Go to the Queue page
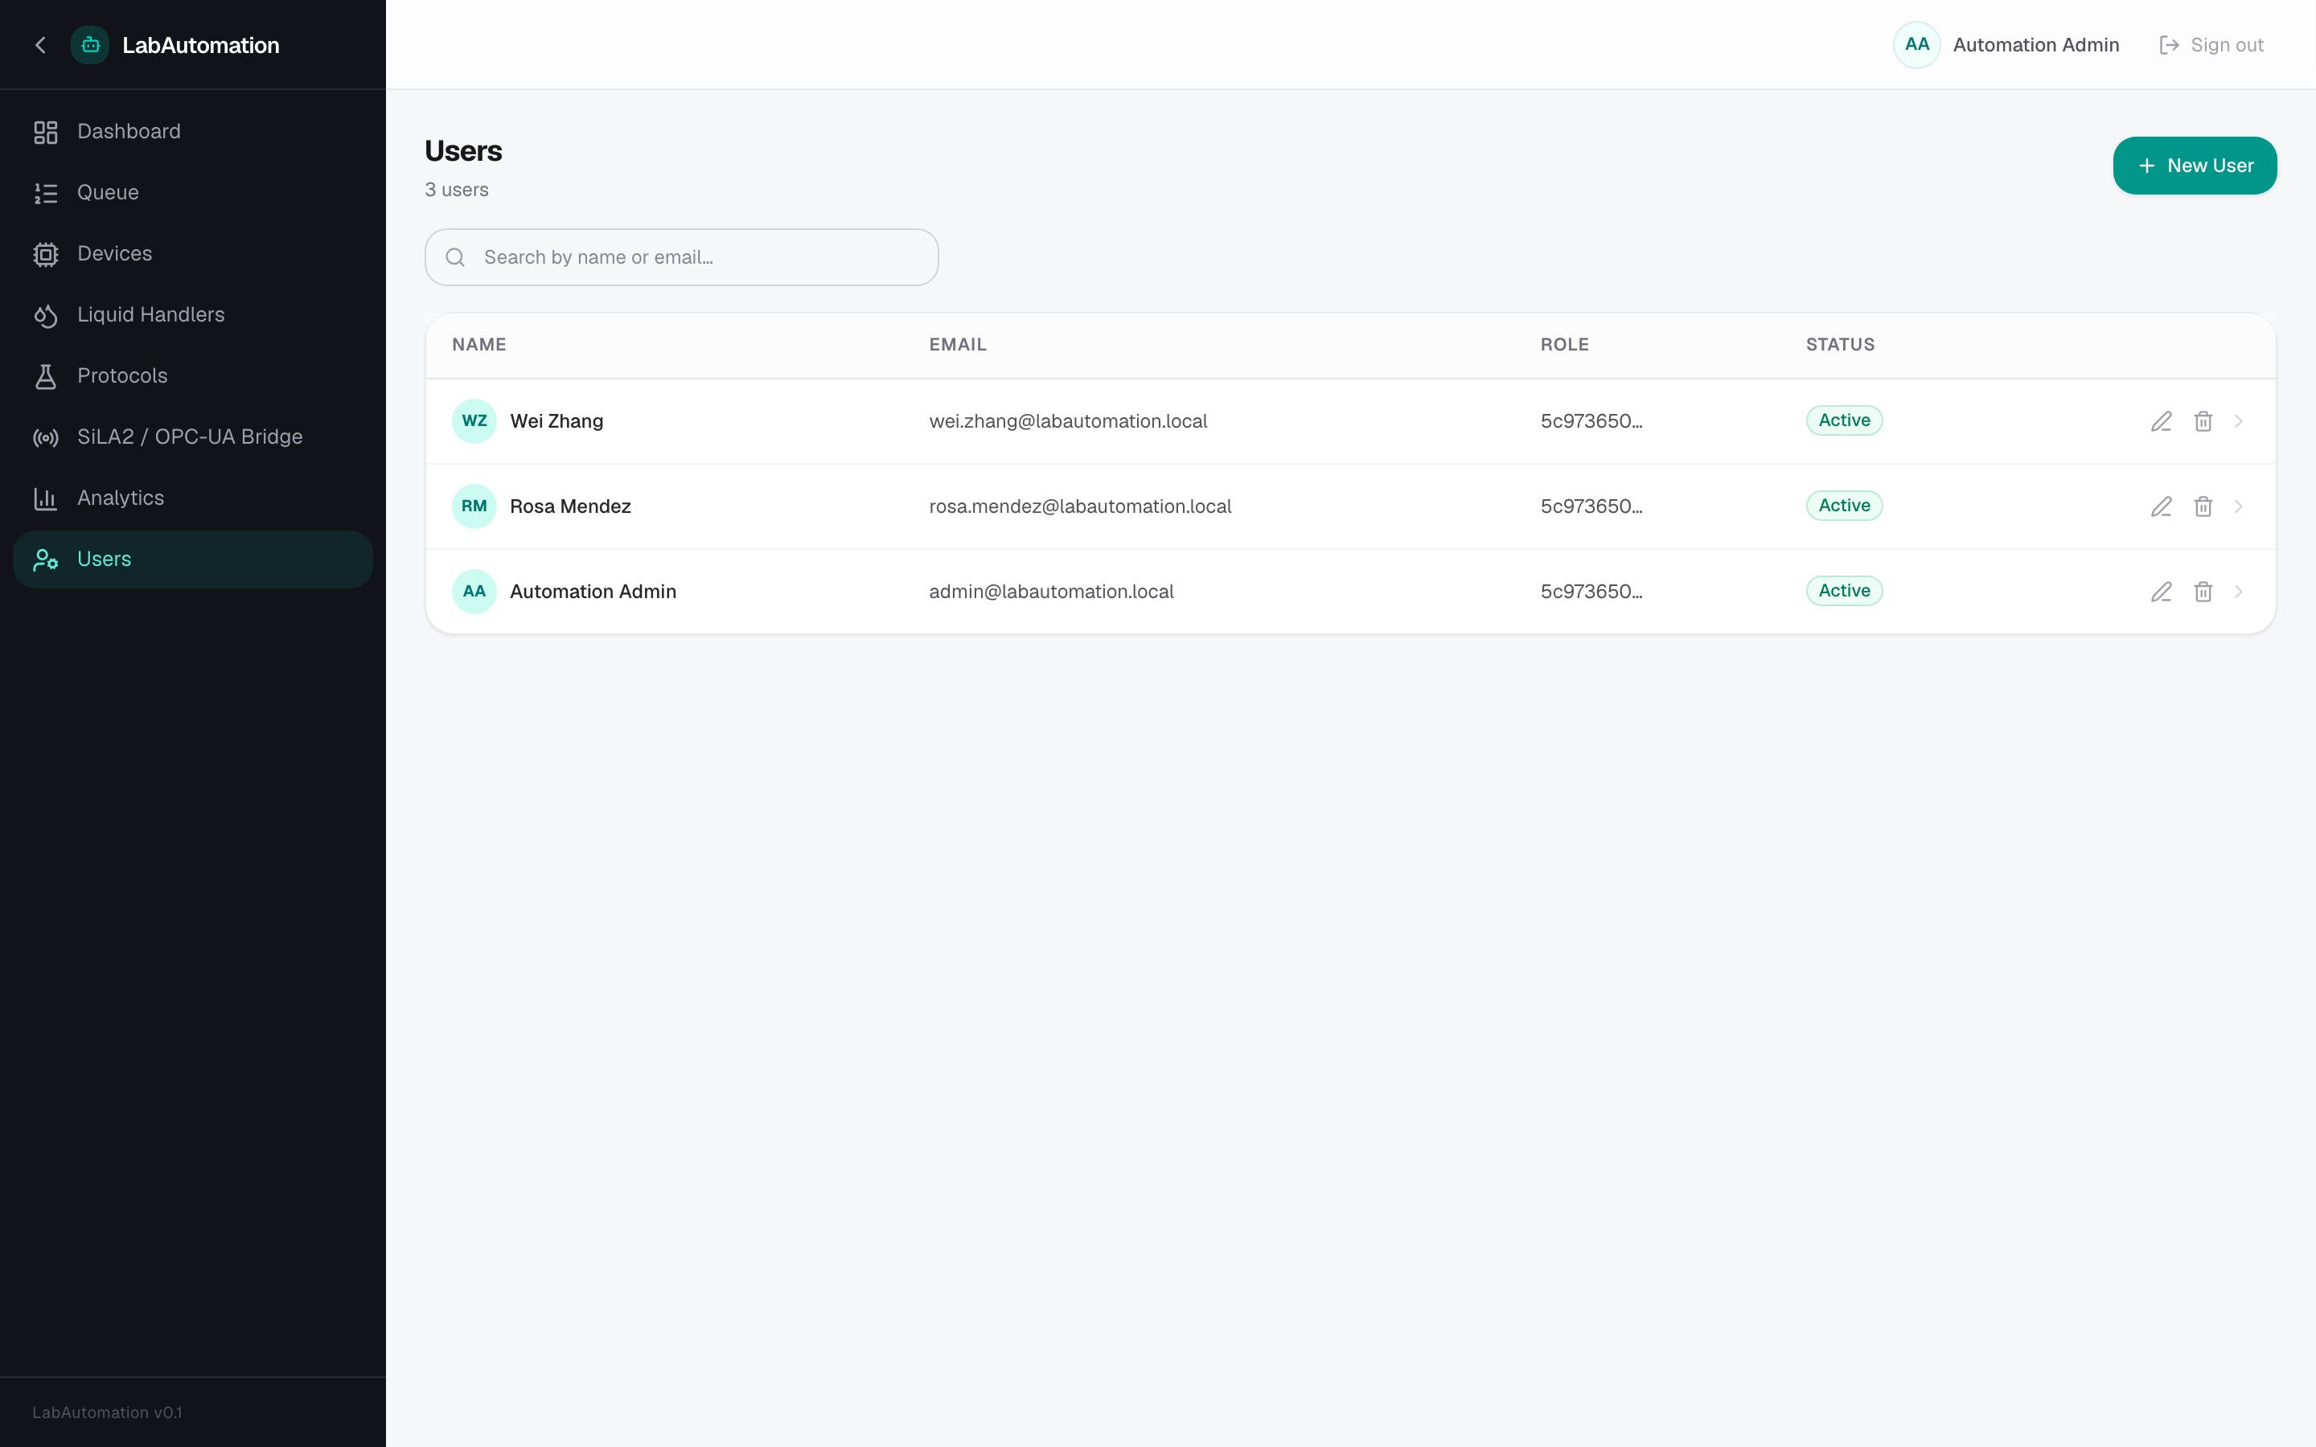The height and width of the screenshot is (1447, 2316). point(192,192)
